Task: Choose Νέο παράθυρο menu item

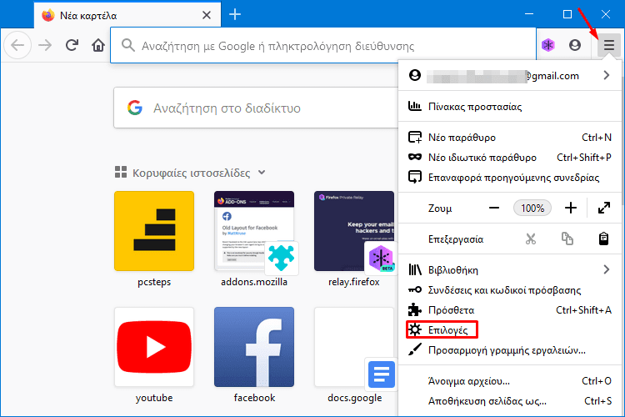Action: tap(509, 138)
